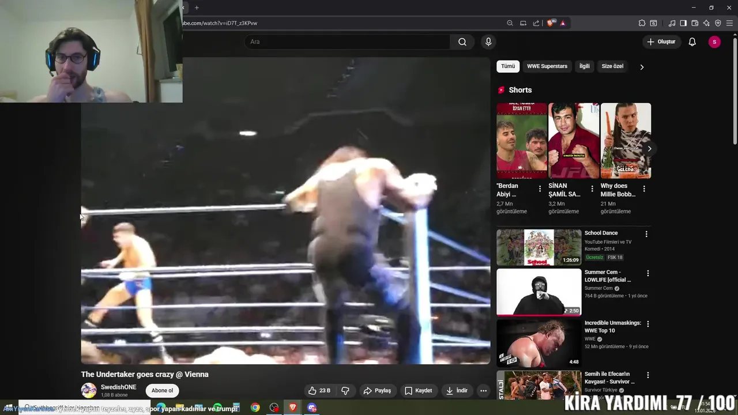Screen dimensions: 738x415
Task: Subscribe with the Abone ol button
Action: pos(162,391)
